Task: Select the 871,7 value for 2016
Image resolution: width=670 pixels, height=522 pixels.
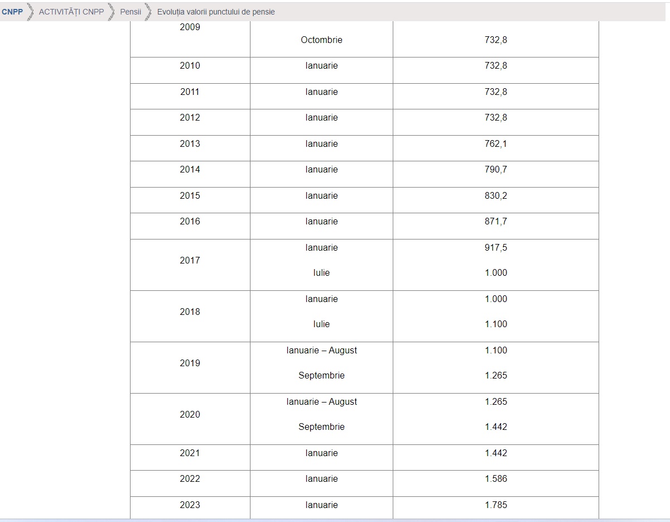Action: pos(495,222)
